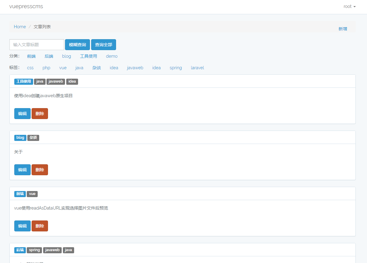This screenshot has height=263, width=367.
Task: Edit the idea javaweb project article
Action: tap(22, 114)
